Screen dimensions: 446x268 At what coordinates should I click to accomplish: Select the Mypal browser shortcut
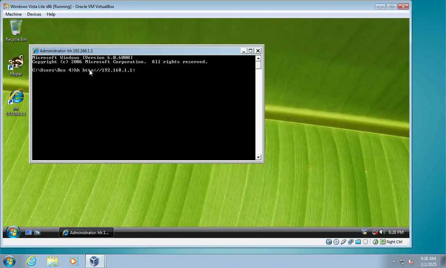[x=16, y=65]
